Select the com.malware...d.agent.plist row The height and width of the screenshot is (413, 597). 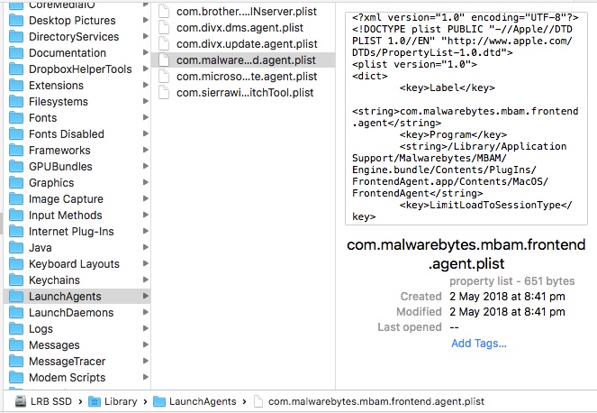pos(243,60)
